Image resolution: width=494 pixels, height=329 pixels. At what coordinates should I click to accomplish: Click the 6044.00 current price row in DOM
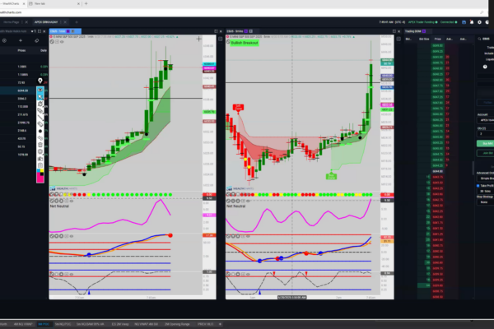click(x=437, y=171)
